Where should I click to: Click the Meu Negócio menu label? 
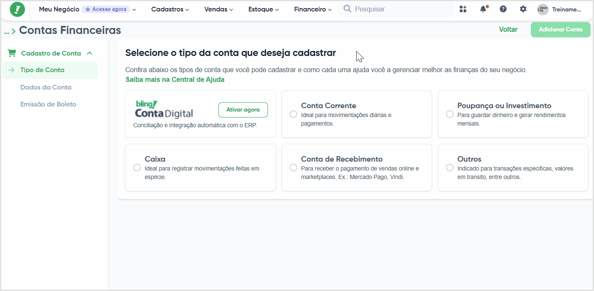(59, 9)
